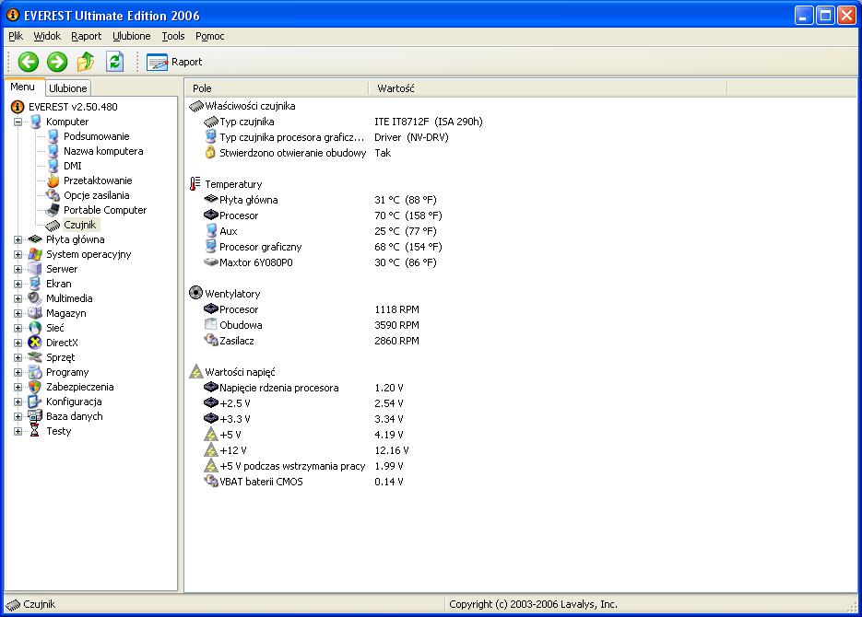Click the Czujnik sensor chip icon in tree
Image resolution: width=862 pixels, height=617 pixels.
(53, 225)
